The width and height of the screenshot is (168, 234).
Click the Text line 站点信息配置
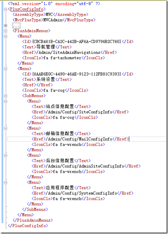[x=61, y=107]
